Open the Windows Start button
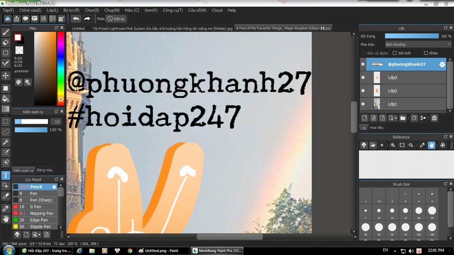The width and height of the screenshot is (454, 255). [8, 251]
